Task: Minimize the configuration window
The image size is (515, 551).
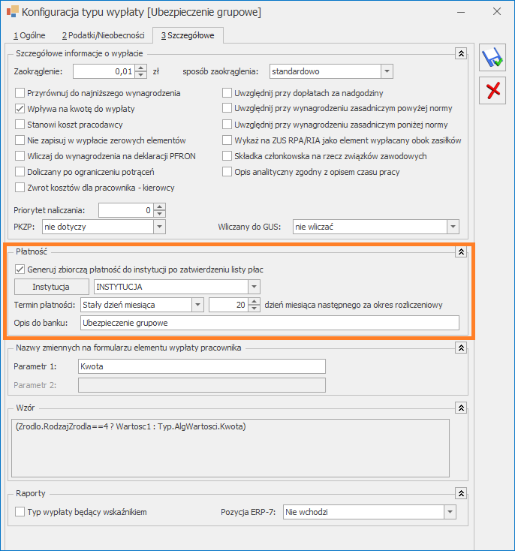Action: (x=461, y=12)
